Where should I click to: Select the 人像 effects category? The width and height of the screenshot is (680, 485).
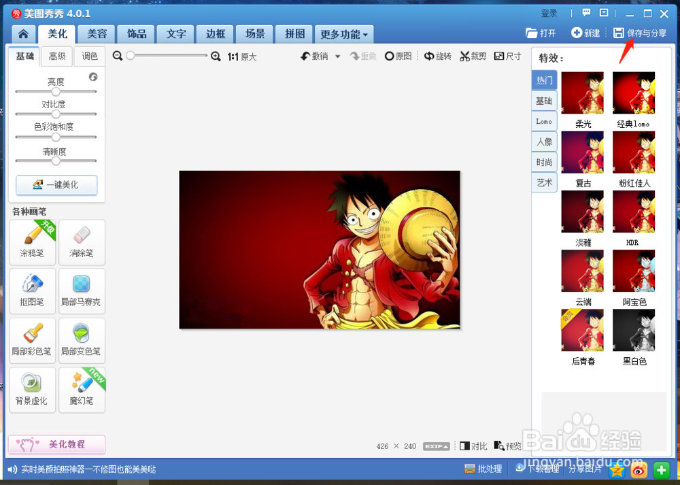(544, 142)
